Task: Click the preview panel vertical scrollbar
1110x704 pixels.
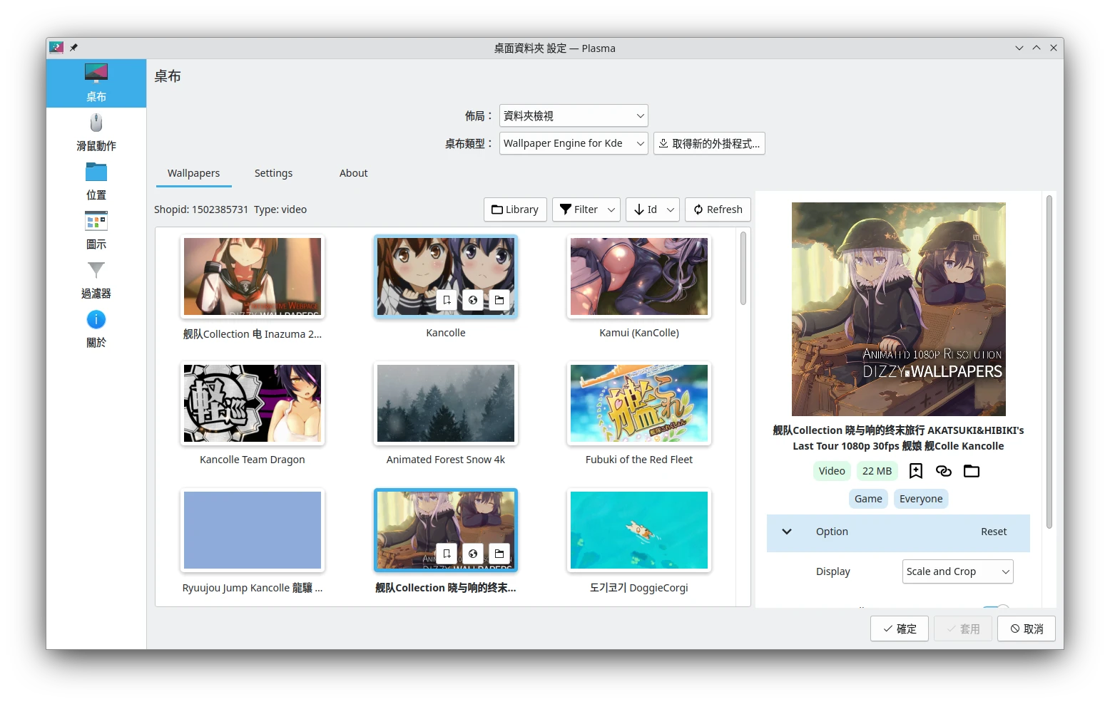Action: pyautogui.click(x=1049, y=362)
